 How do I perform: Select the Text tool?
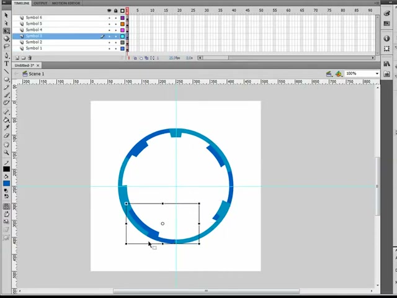[x=6, y=63]
